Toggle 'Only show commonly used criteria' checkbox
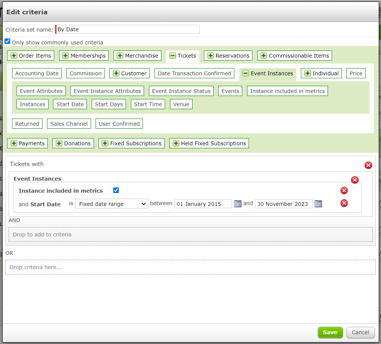This screenshot has width=381, height=344. pos(8,41)
